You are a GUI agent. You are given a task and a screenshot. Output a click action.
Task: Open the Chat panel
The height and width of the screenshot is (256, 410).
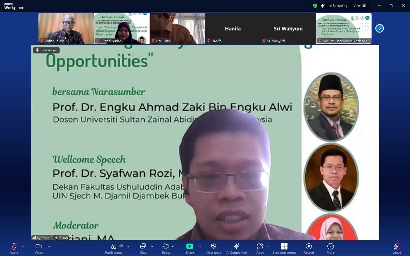pos(143,248)
